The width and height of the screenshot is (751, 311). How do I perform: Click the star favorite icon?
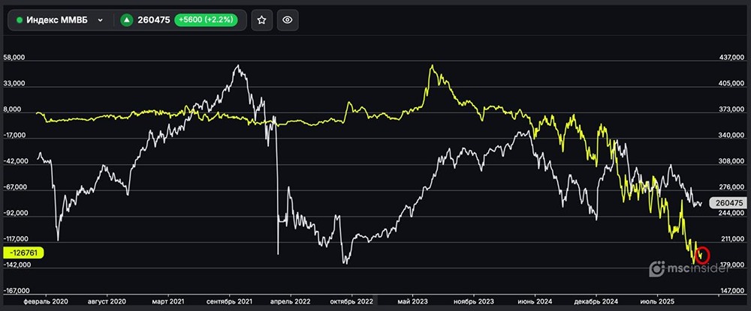pyautogui.click(x=261, y=20)
